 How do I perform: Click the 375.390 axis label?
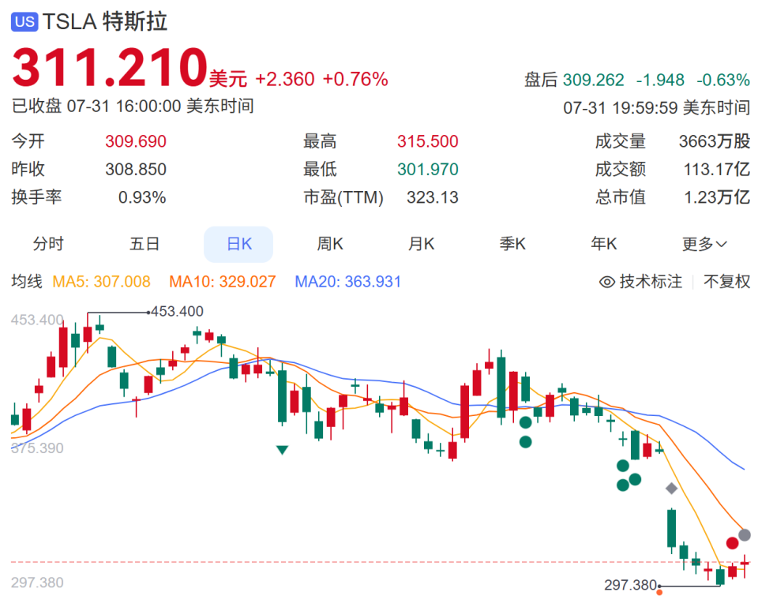tap(37, 448)
